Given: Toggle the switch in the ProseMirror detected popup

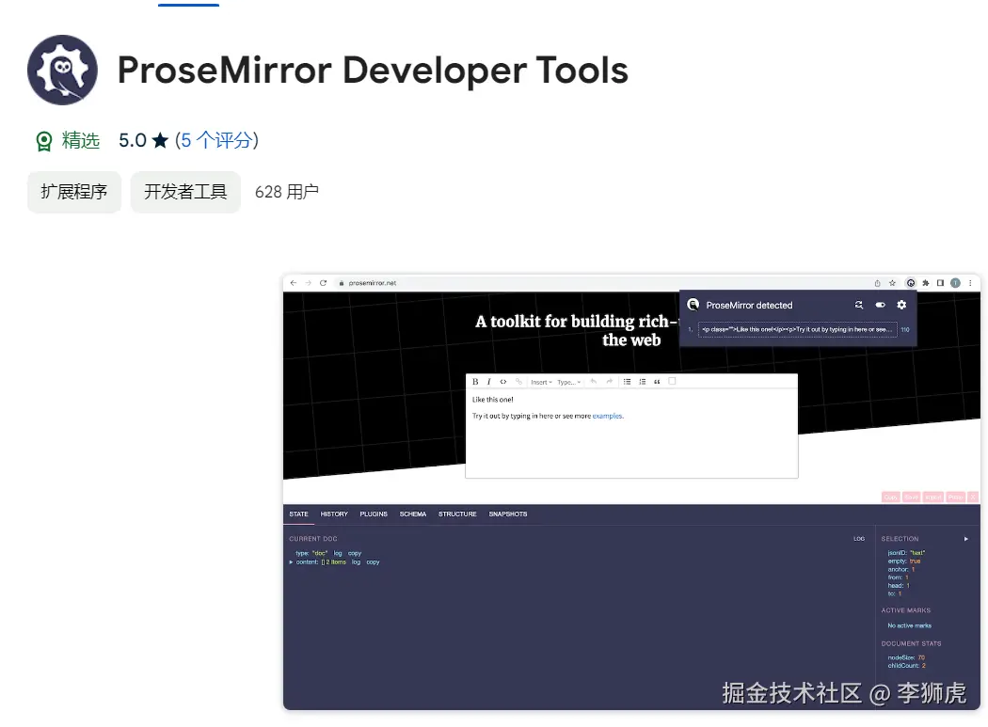Looking at the screenshot, I should pos(880,305).
